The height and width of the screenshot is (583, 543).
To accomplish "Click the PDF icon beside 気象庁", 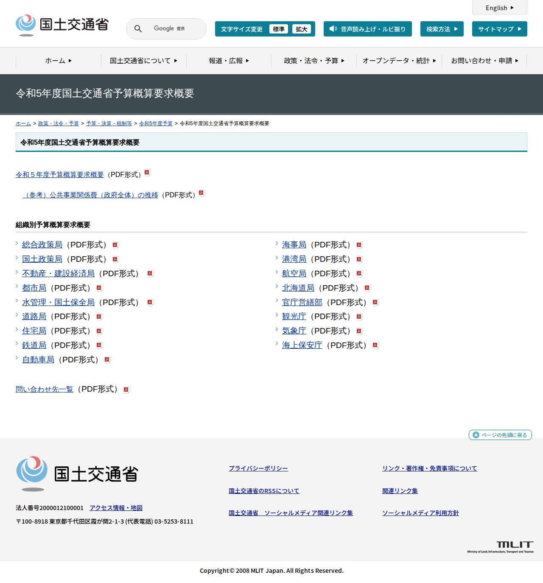I will click(x=360, y=331).
